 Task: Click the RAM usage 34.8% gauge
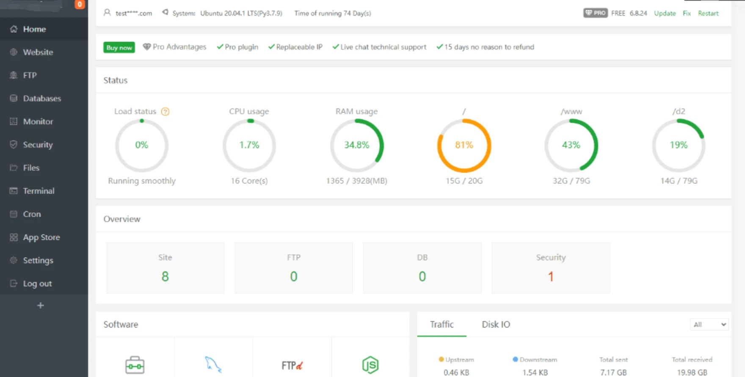[x=356, y=145]
